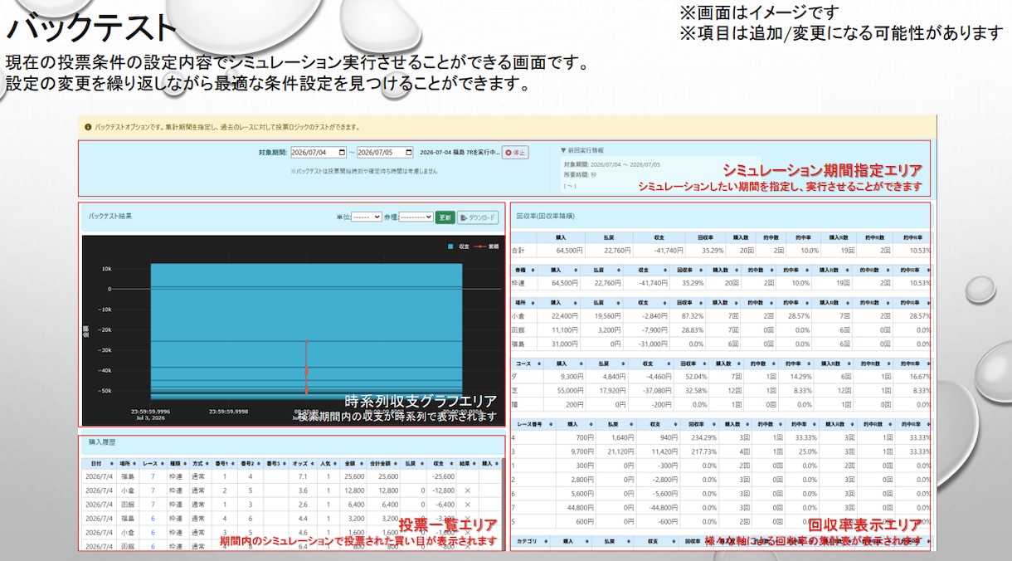Download backtest results via ダウンロード button
This screenshot has height=561, width=1012.
[478, 217]
